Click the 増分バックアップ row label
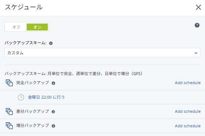This screenshot has height=136, width=205. point(32,125)
